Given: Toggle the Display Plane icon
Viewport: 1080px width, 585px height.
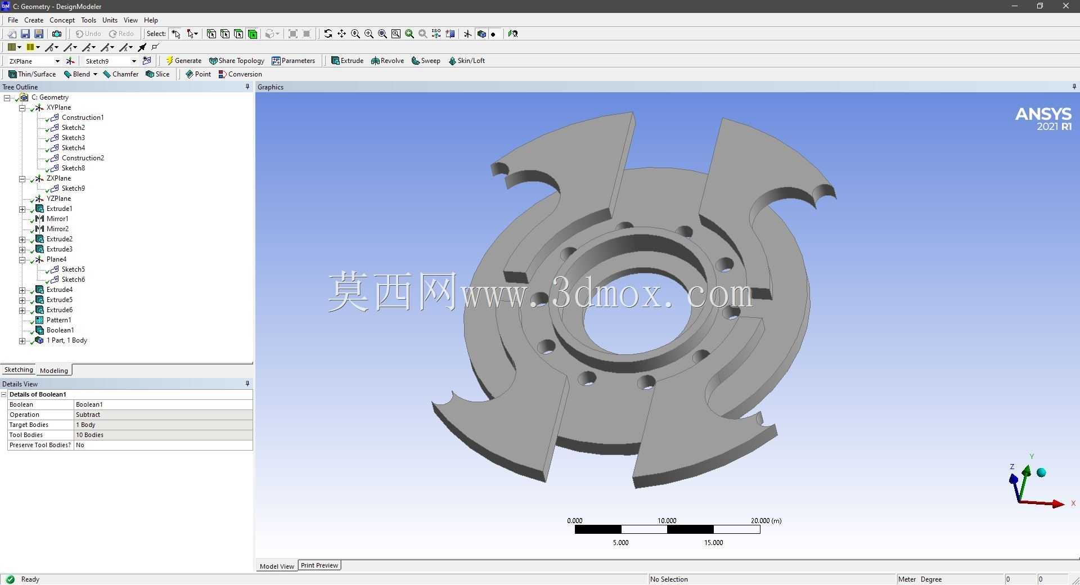Looking at the screenshot, I should coord(467,34).
